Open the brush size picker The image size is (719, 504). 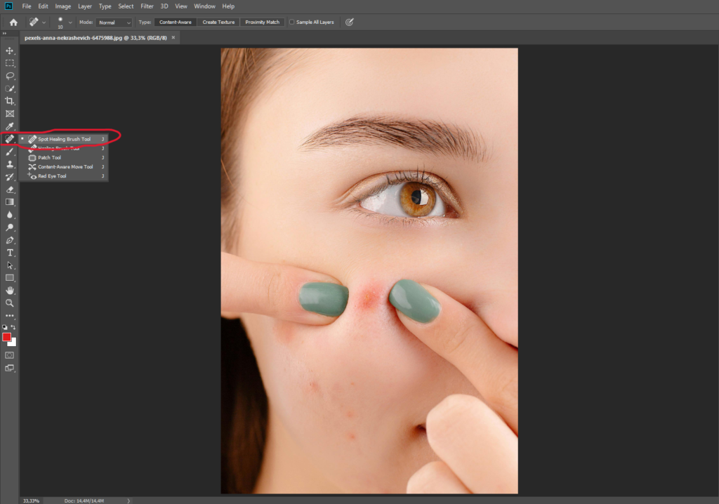(62, 22)
